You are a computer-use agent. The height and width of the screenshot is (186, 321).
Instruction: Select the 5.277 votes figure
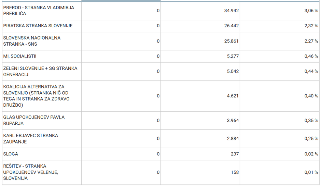(x=233, y=56)
